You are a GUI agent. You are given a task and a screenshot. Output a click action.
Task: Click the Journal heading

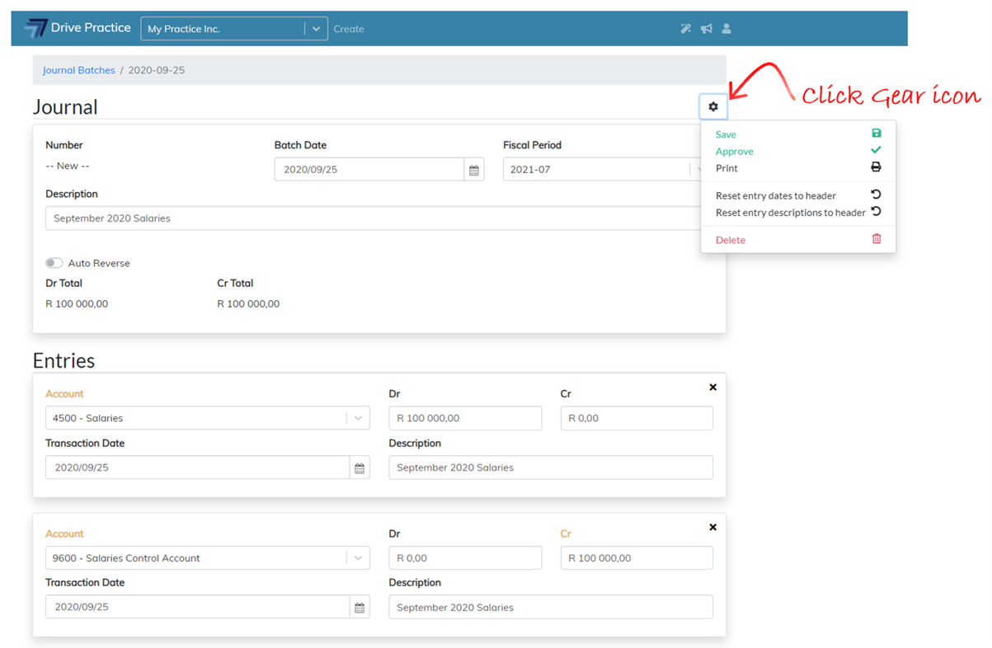65,107
